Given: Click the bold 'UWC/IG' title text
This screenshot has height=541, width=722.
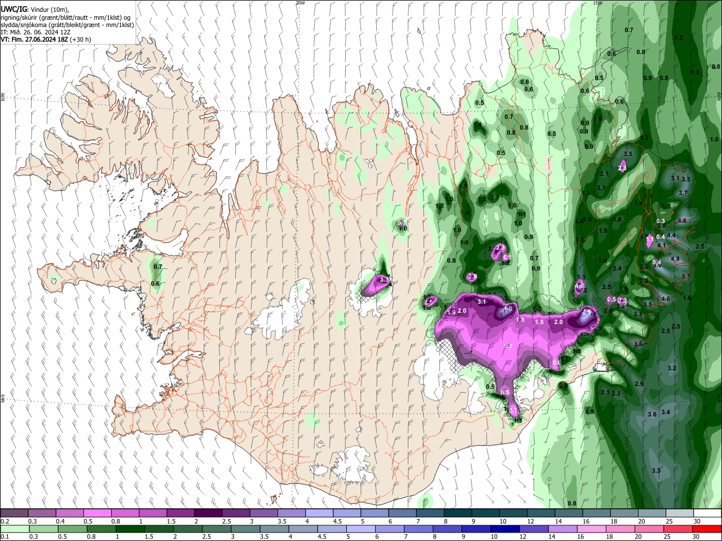Looking at the screenshot, I should point(14,10).
